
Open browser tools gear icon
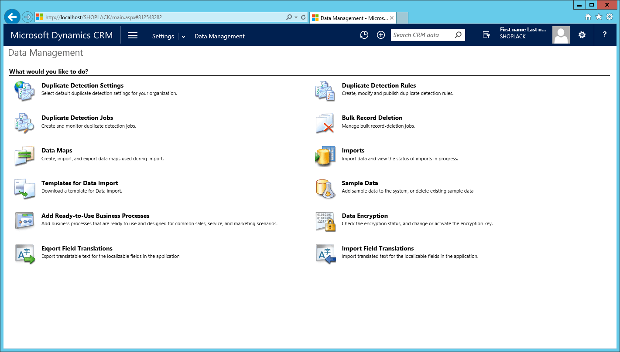pos(610,17)
